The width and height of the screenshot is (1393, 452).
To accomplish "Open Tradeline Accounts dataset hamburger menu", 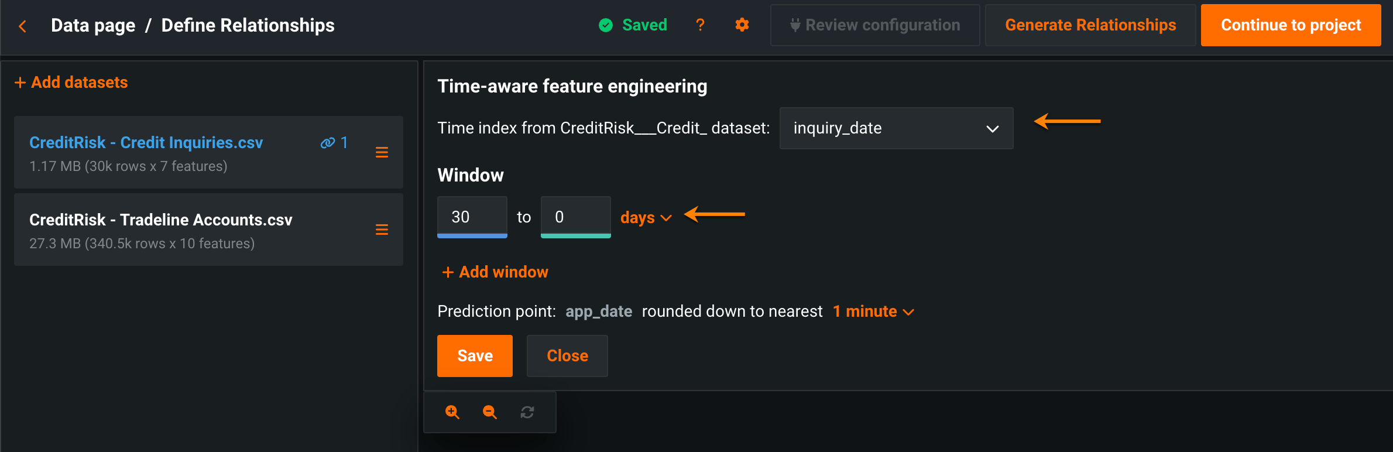I will (x=382, y=230).
